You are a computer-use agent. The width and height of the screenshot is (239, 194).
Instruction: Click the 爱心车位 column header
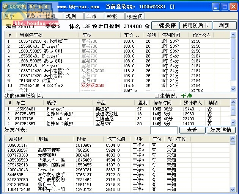coord(178,139)
